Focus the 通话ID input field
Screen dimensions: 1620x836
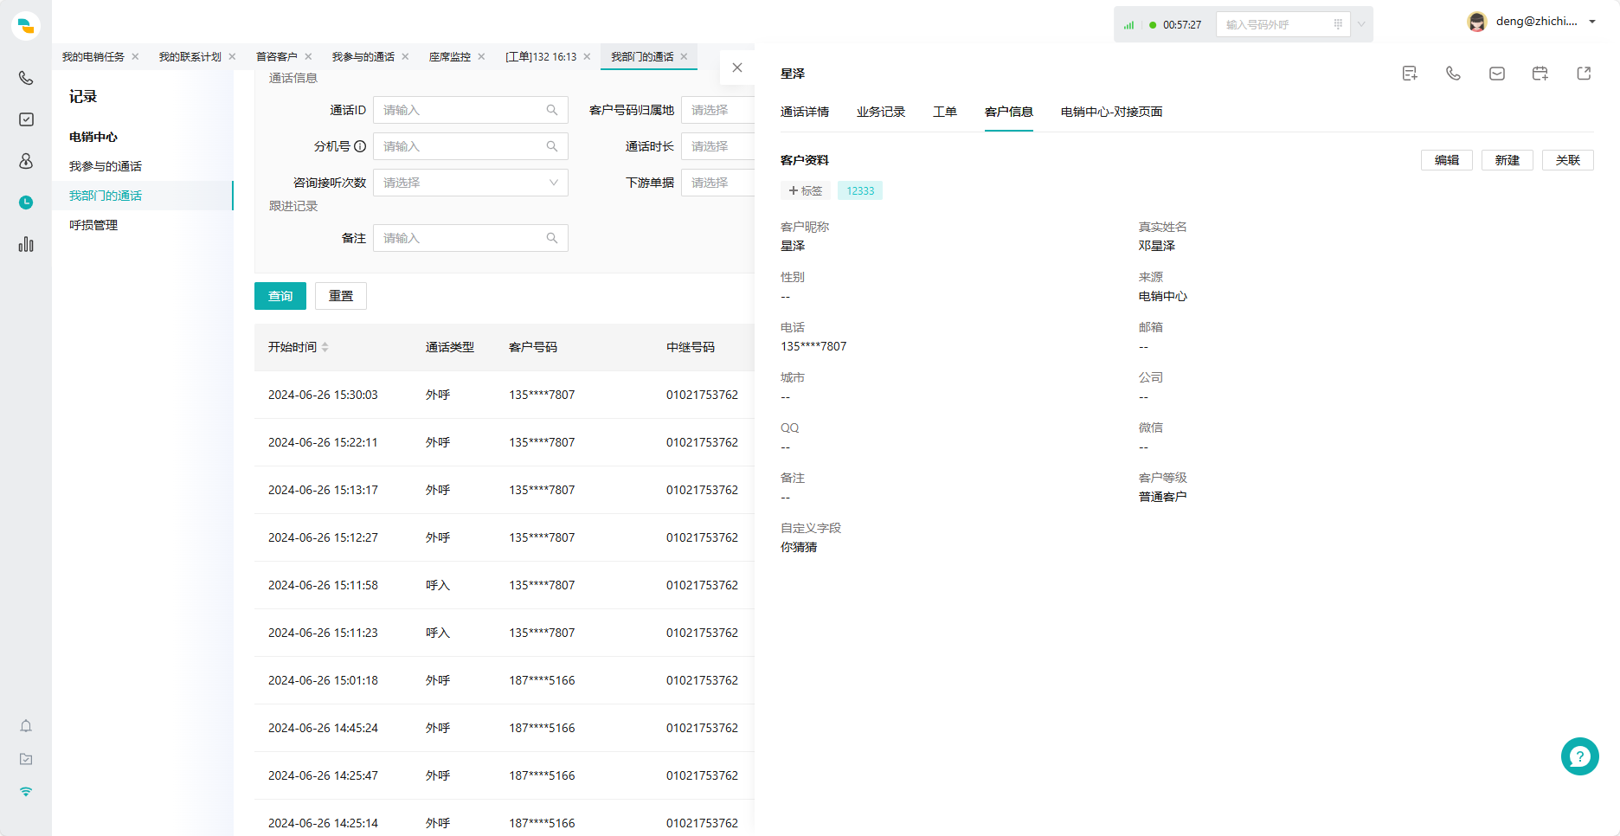pyautogui.click(x=471, y=110)
